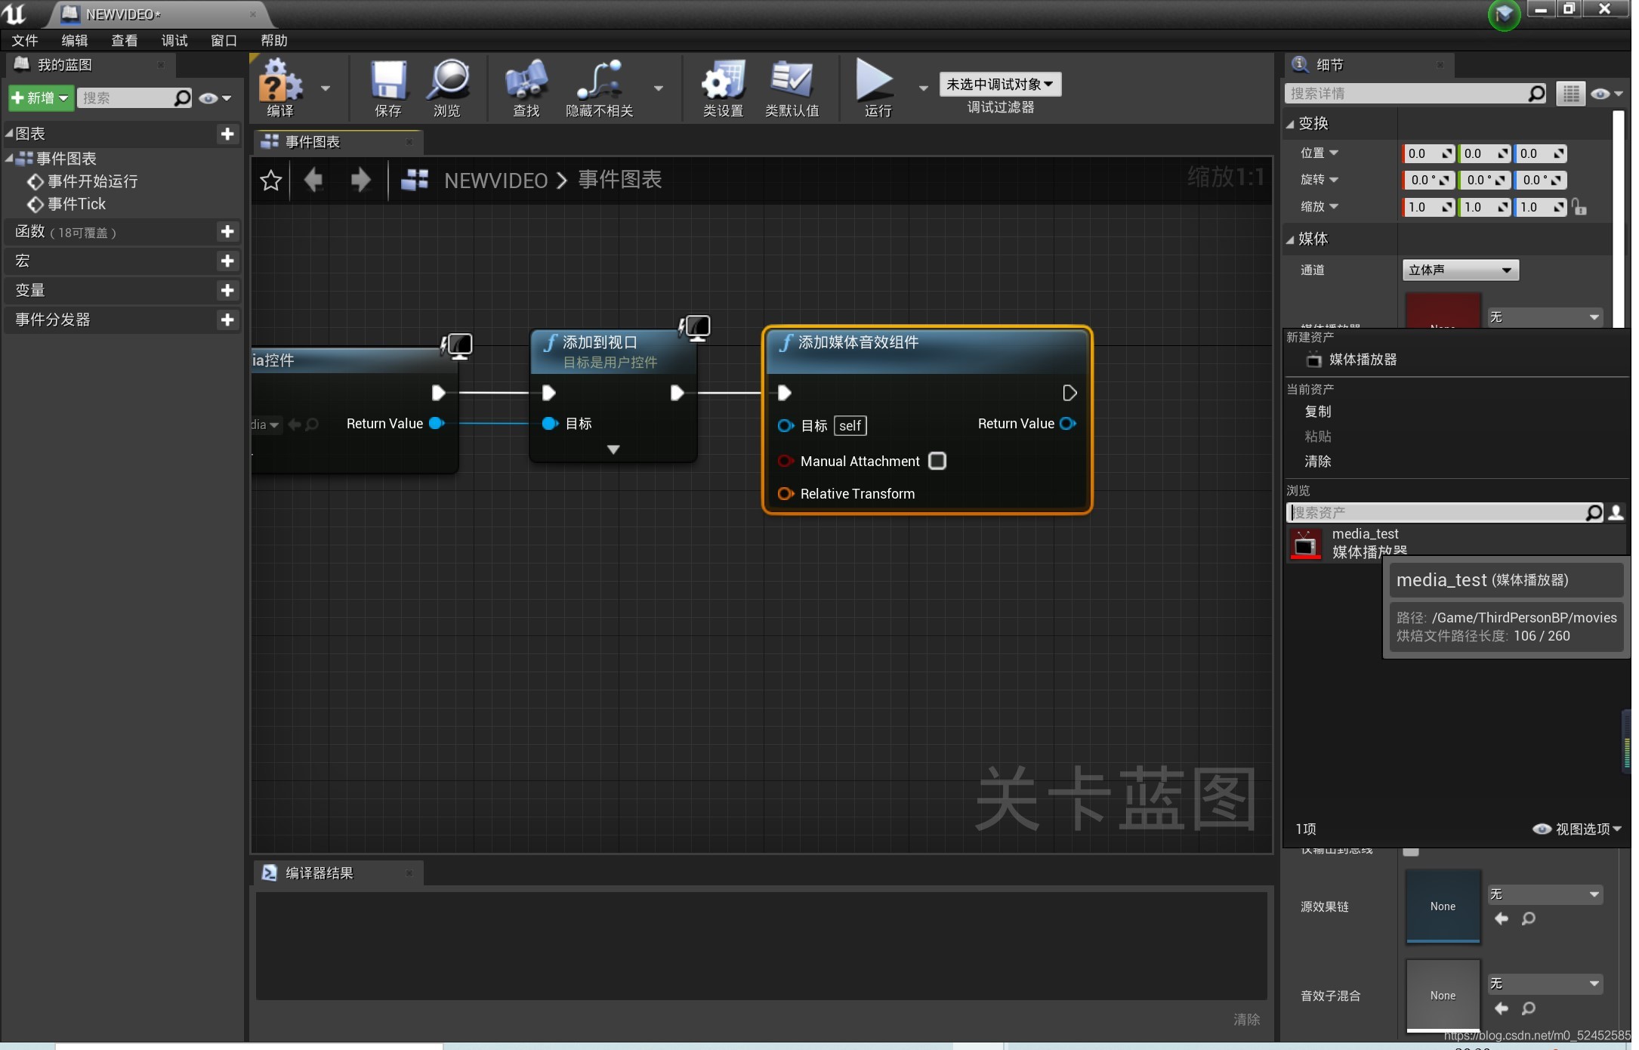Add a new macro with the 宏 plus icon

227,261
